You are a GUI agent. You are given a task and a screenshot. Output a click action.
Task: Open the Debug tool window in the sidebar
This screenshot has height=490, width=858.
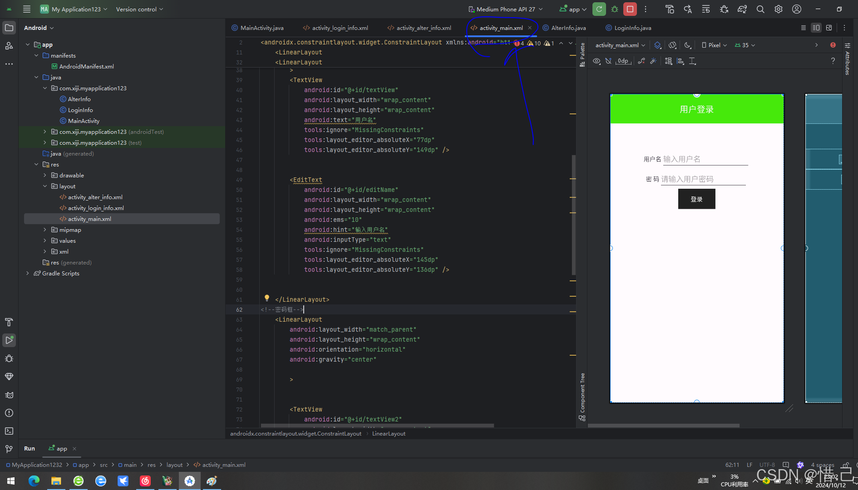tap(9, 358)
